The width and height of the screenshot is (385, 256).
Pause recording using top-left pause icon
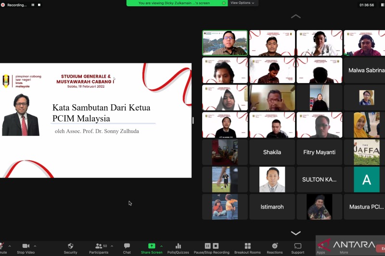click(33, 5)
